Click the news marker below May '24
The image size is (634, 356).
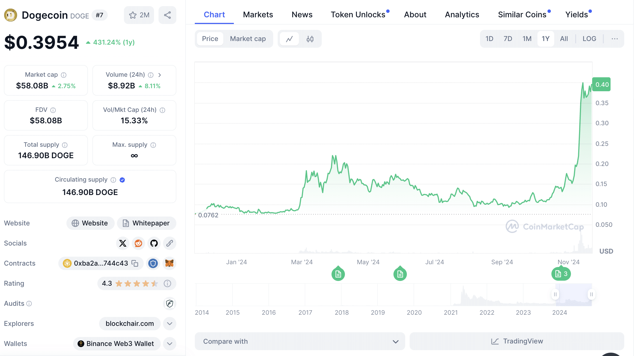(x=400, y=274)
